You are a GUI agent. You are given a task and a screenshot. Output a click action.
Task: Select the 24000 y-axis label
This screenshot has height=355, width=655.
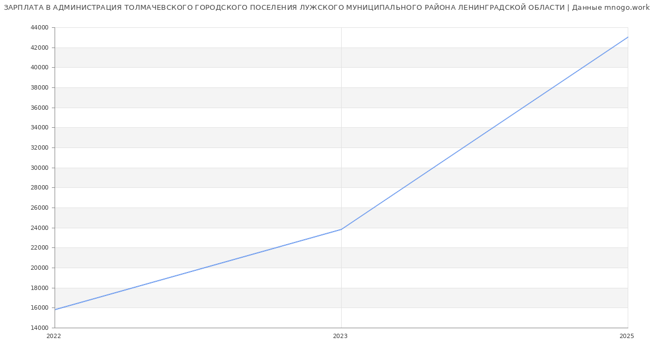pyautogui.click(x=39, y=228)
